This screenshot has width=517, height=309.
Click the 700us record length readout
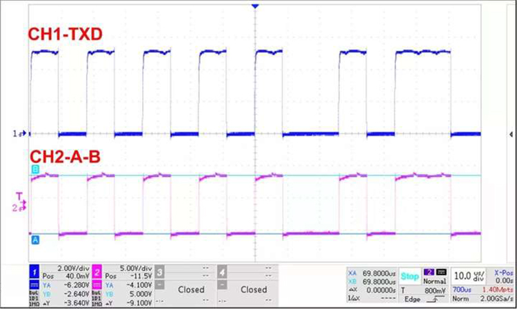click(x=462, y=290)
